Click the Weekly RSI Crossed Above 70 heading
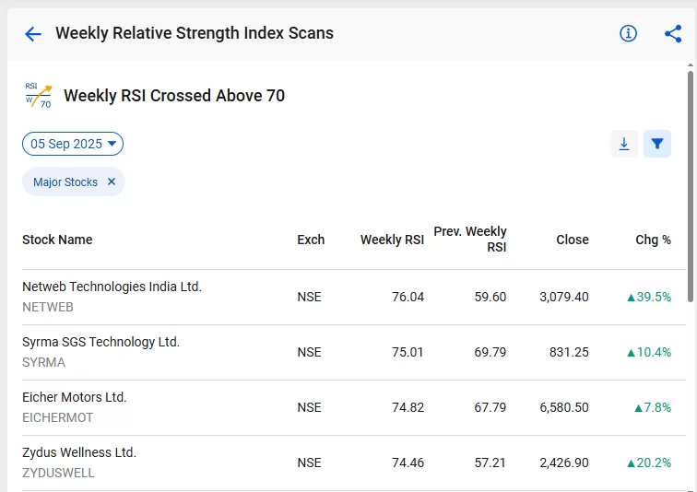The image size is (697, 492). [174, 96]
